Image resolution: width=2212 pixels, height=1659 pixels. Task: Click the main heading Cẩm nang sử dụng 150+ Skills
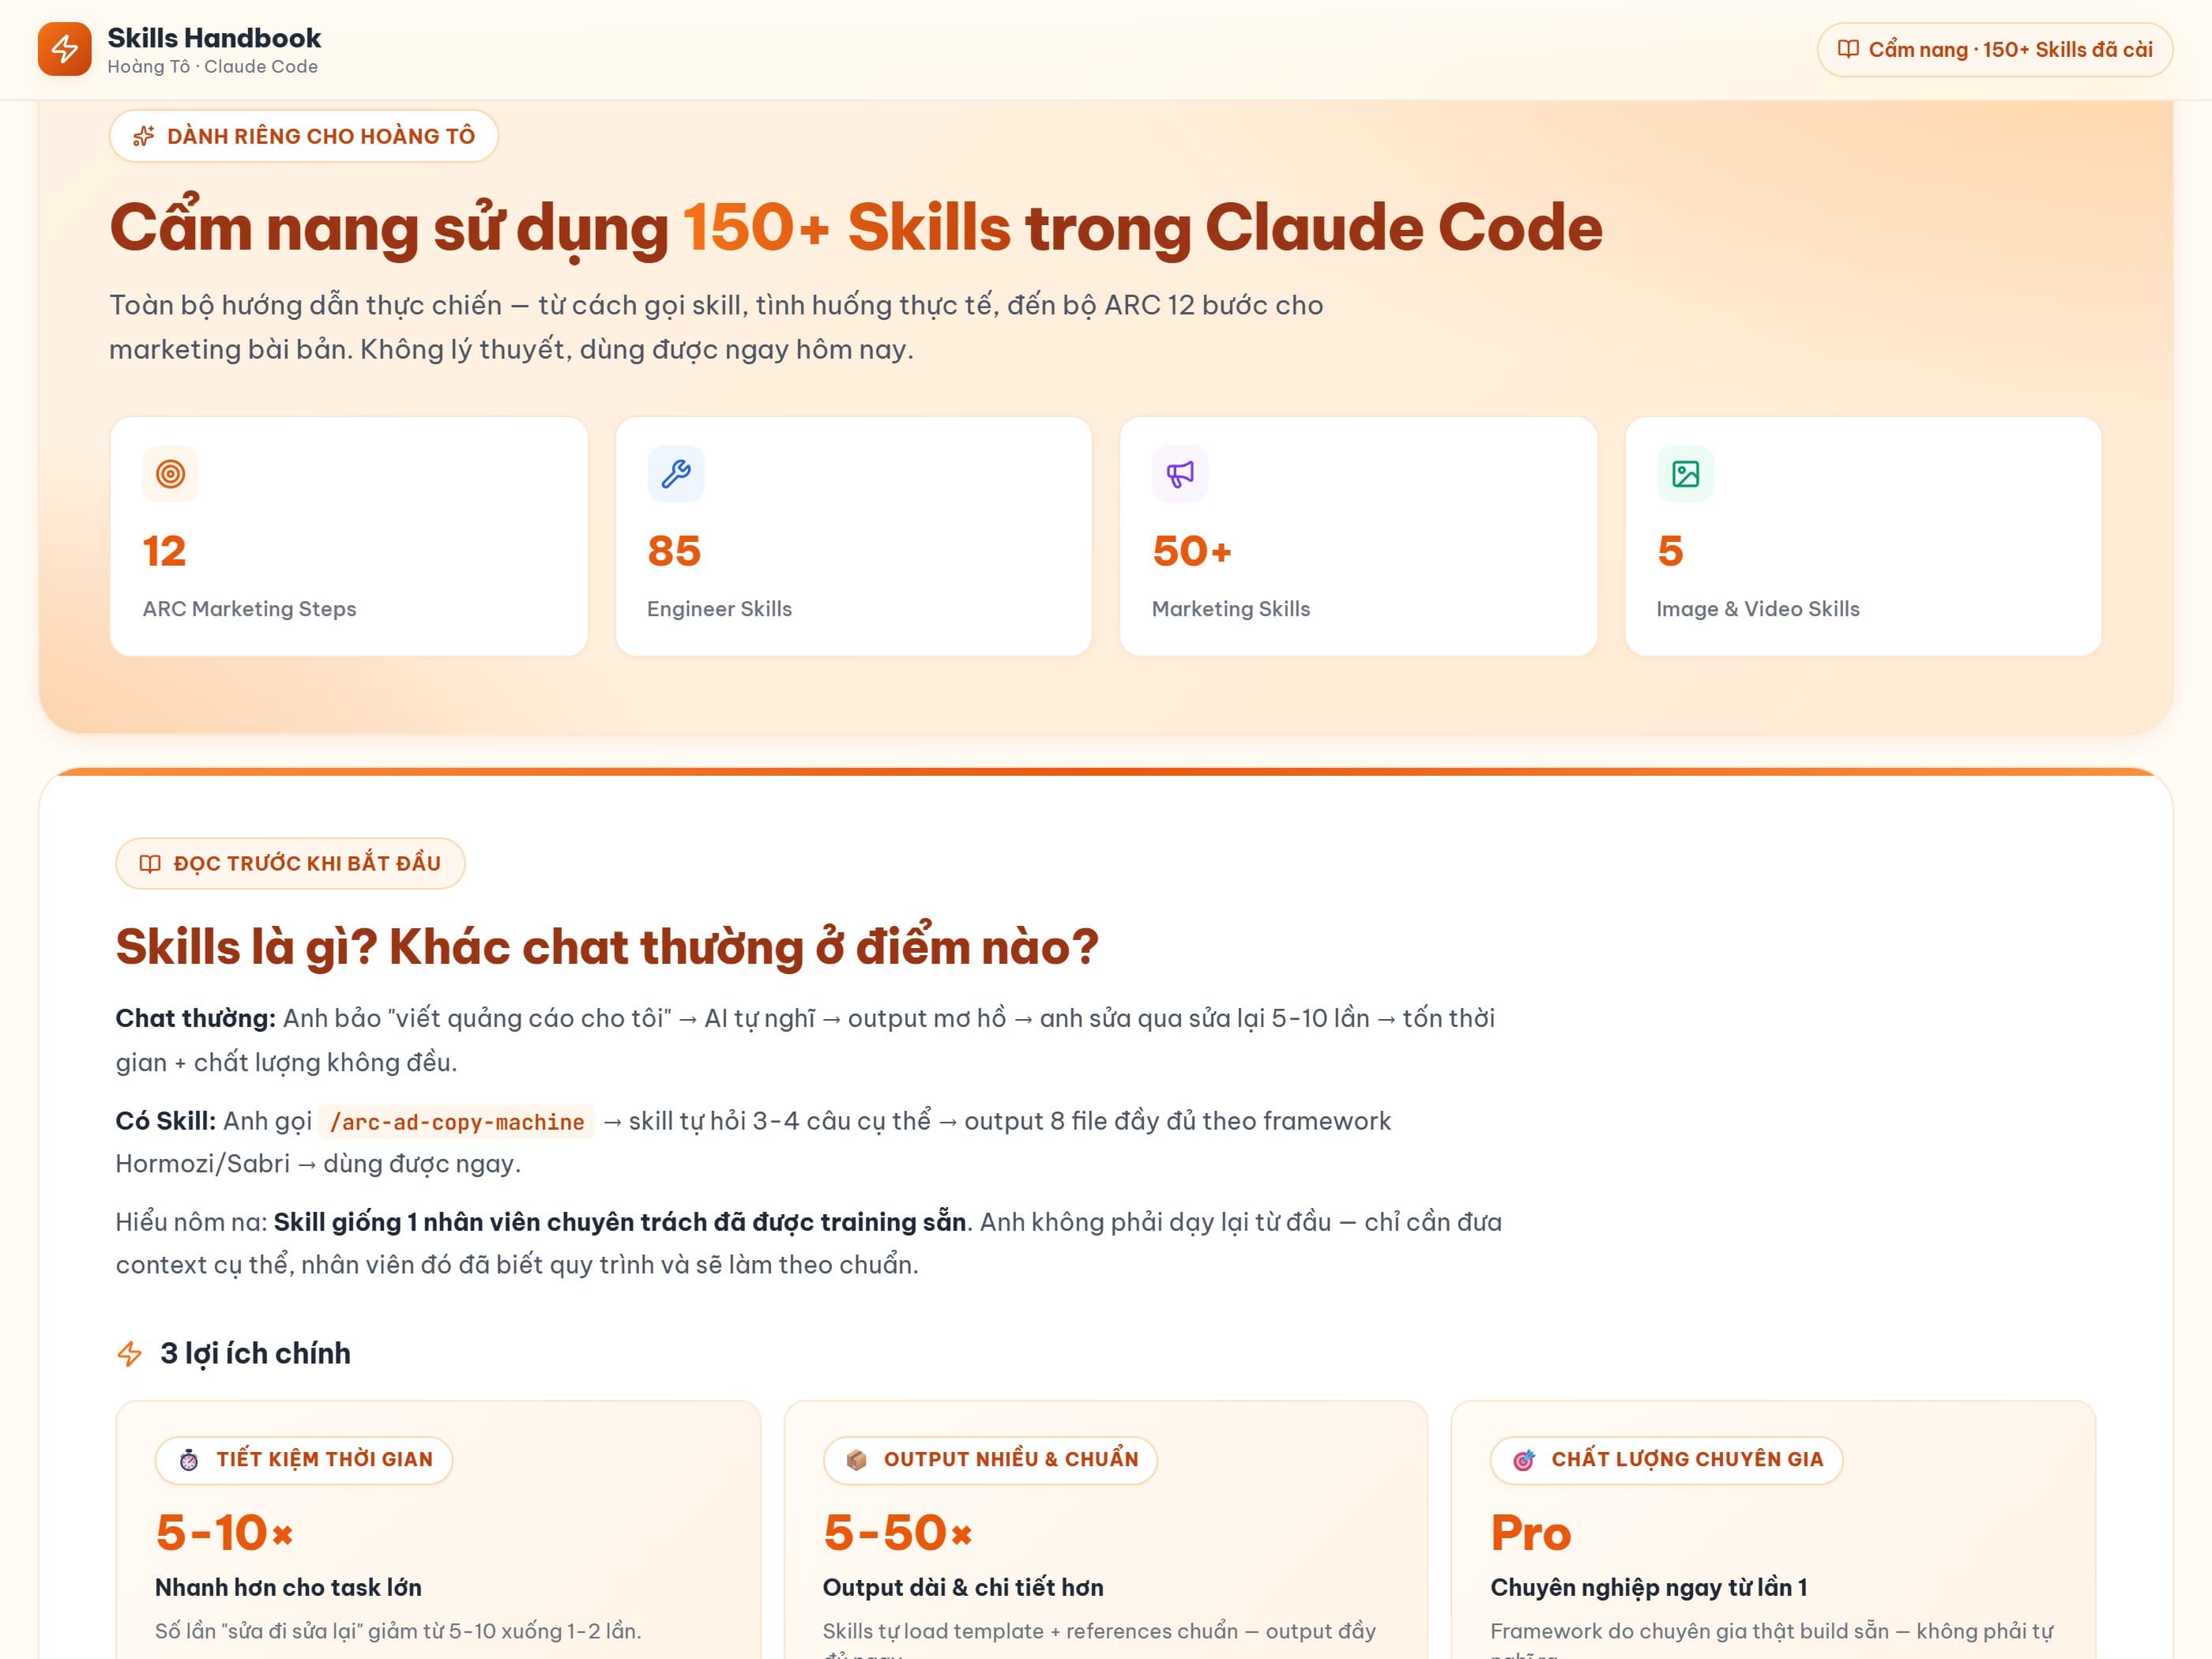coord(856,228)
